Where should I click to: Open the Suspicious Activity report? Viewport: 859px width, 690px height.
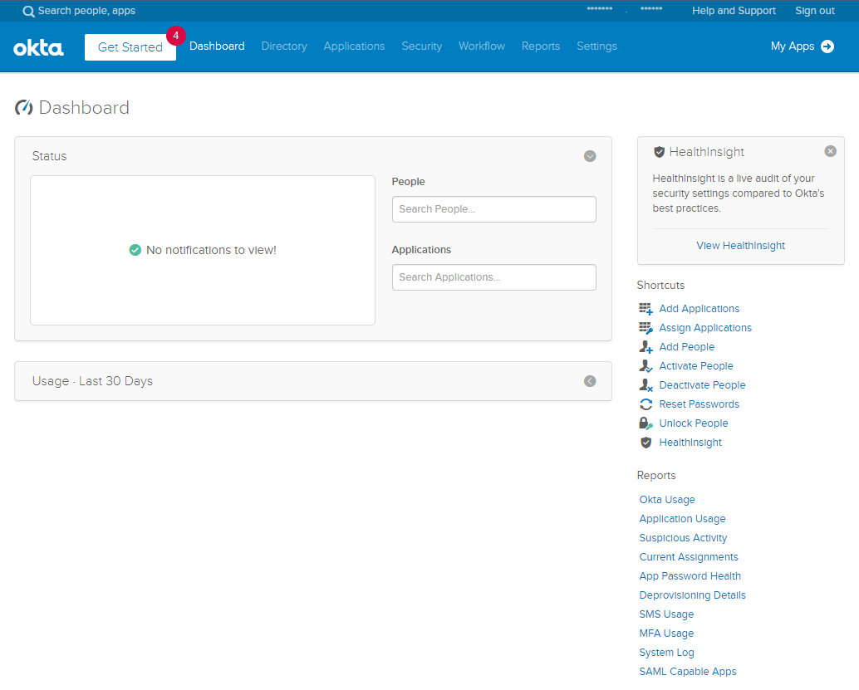coord(683,538)
